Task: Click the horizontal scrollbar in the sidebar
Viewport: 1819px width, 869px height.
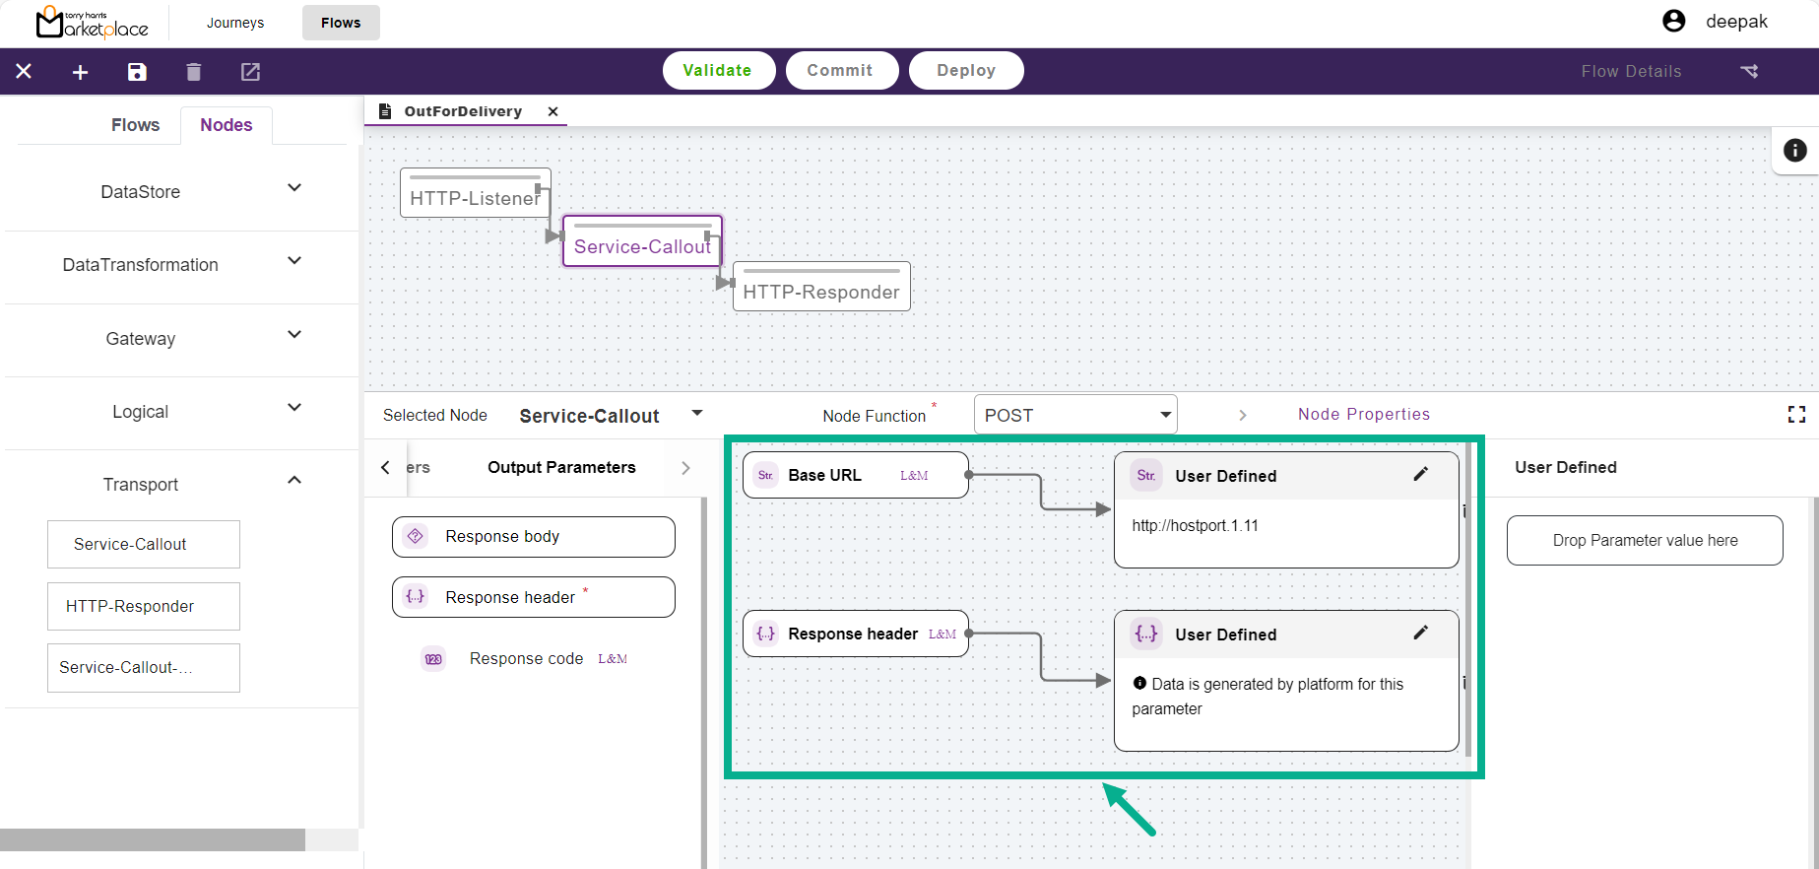Action: pyautogui.click(x=153, y=839)
